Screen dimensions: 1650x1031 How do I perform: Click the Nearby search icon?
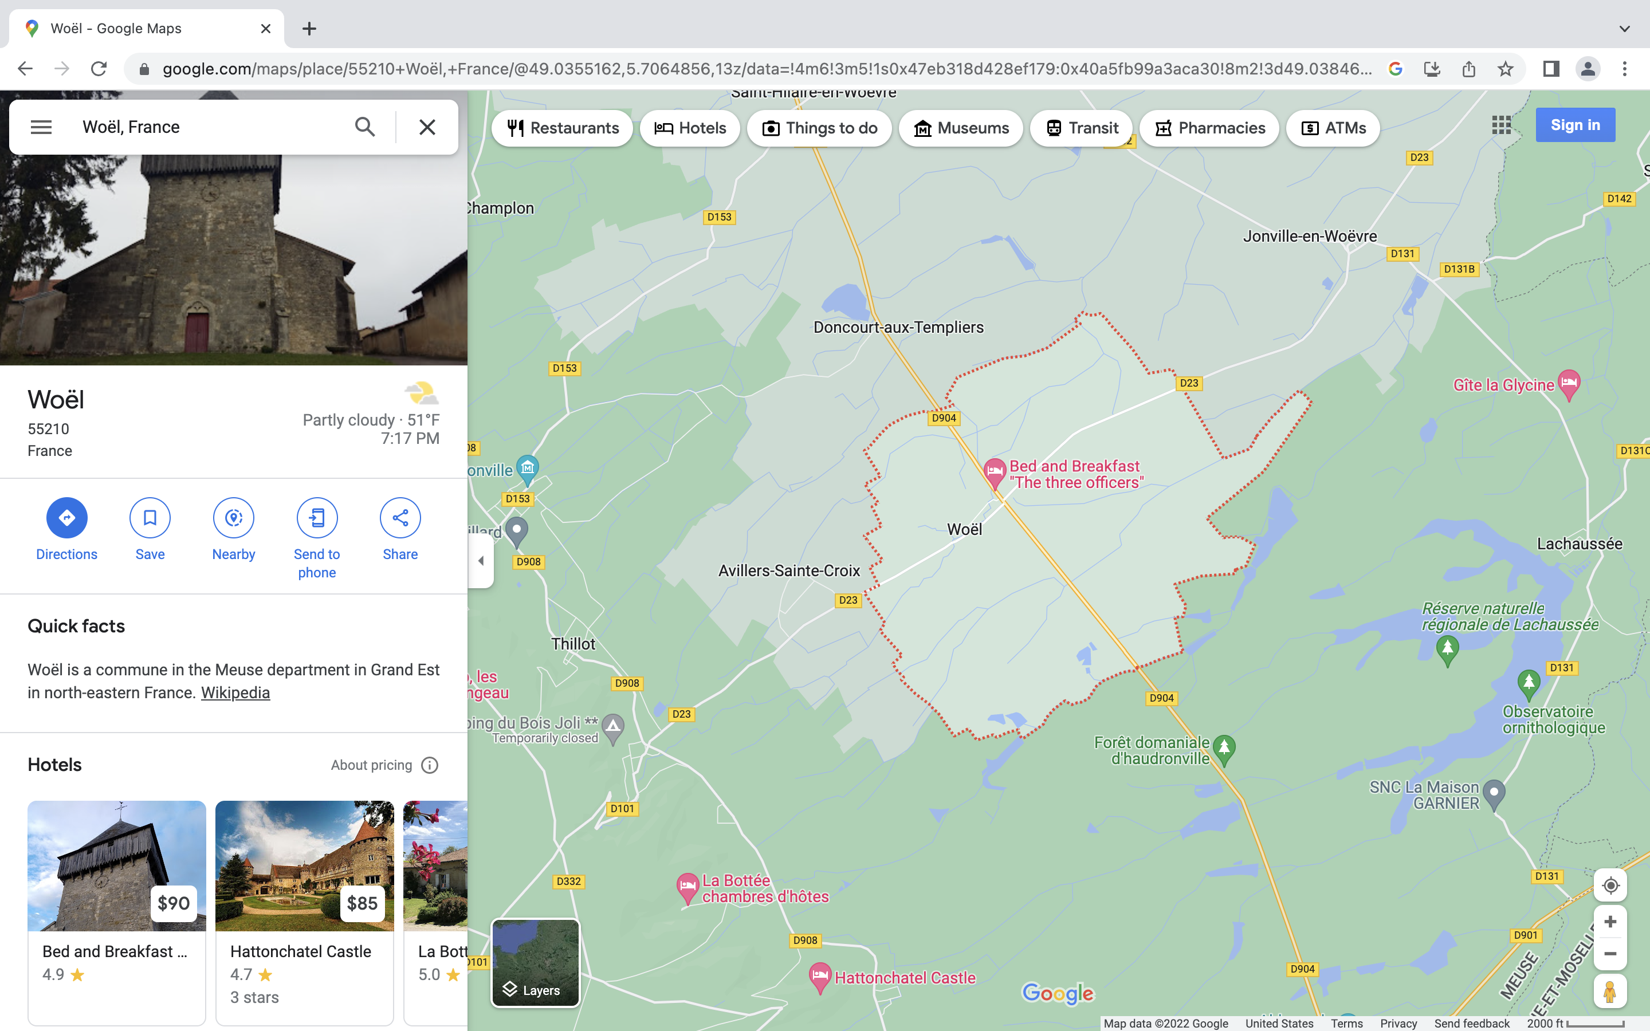click(x=233, y=518)
